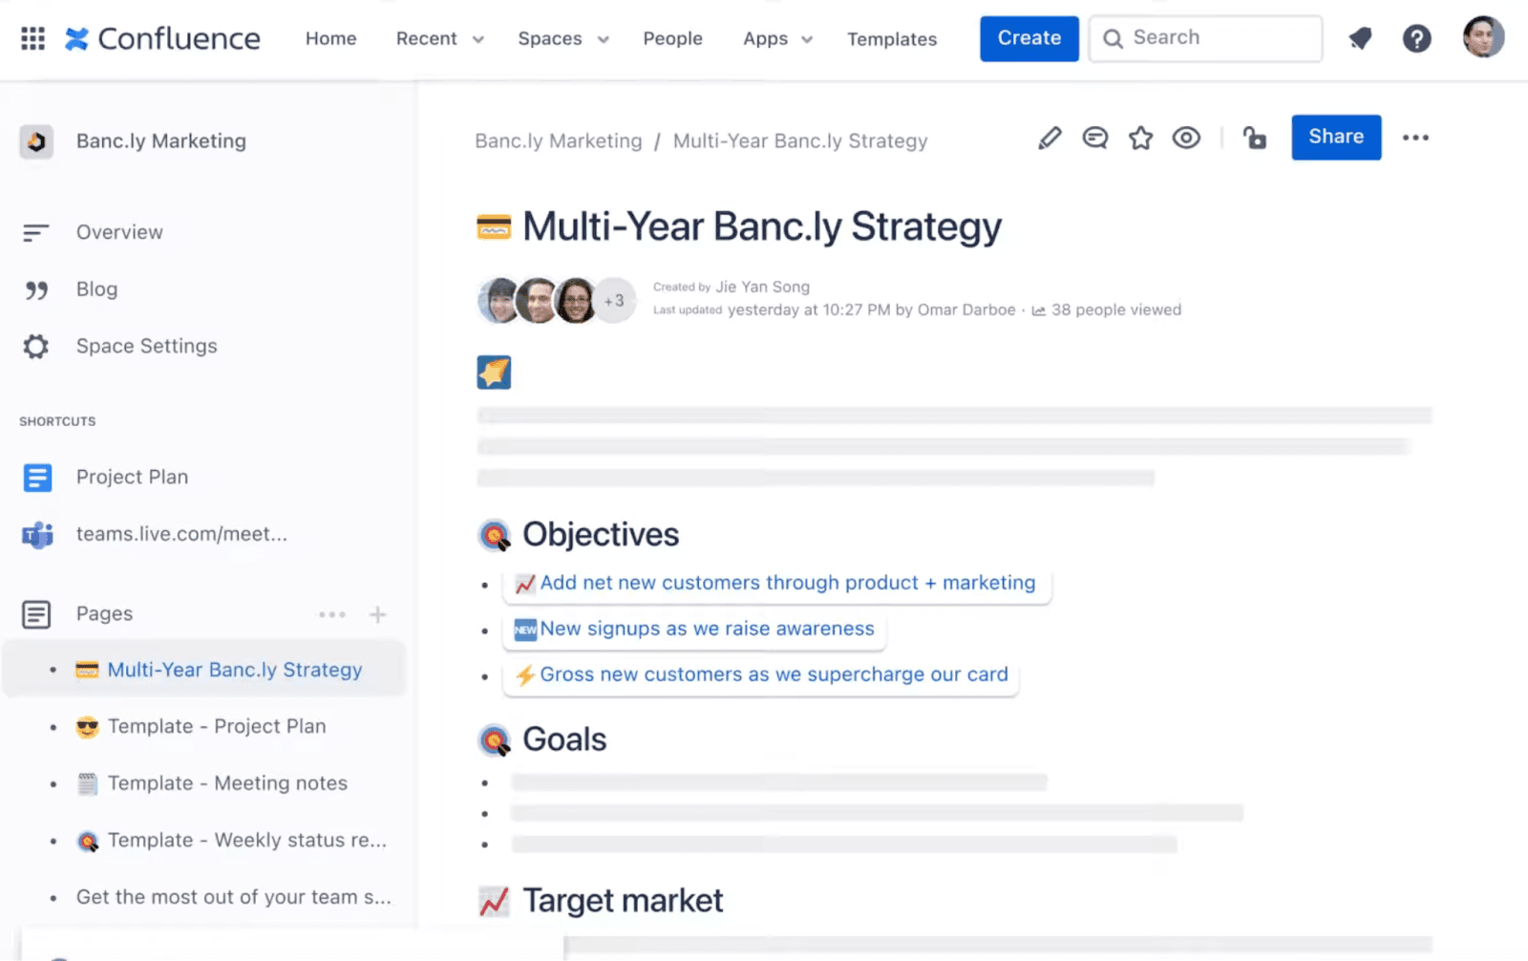
Task: Select Multi-Year Banc.ly Strategy in page tree
Action: coord(235,670)
